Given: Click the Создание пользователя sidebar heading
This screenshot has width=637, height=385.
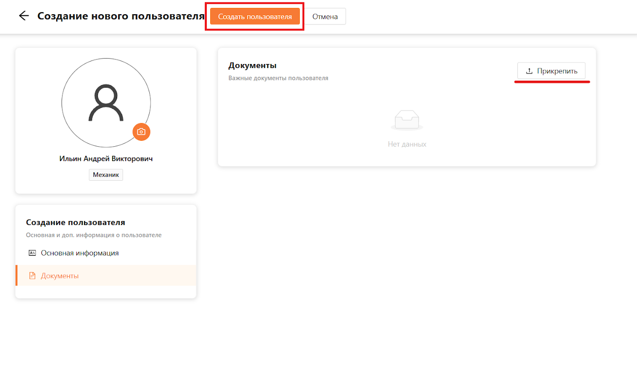Looking at the screenshot, I should [x=75, y=223].
